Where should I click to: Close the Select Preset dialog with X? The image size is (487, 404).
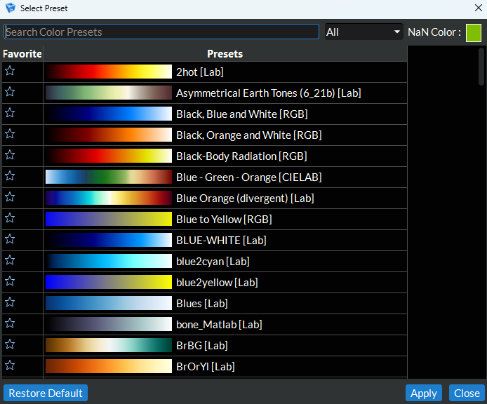coord(479,8)
